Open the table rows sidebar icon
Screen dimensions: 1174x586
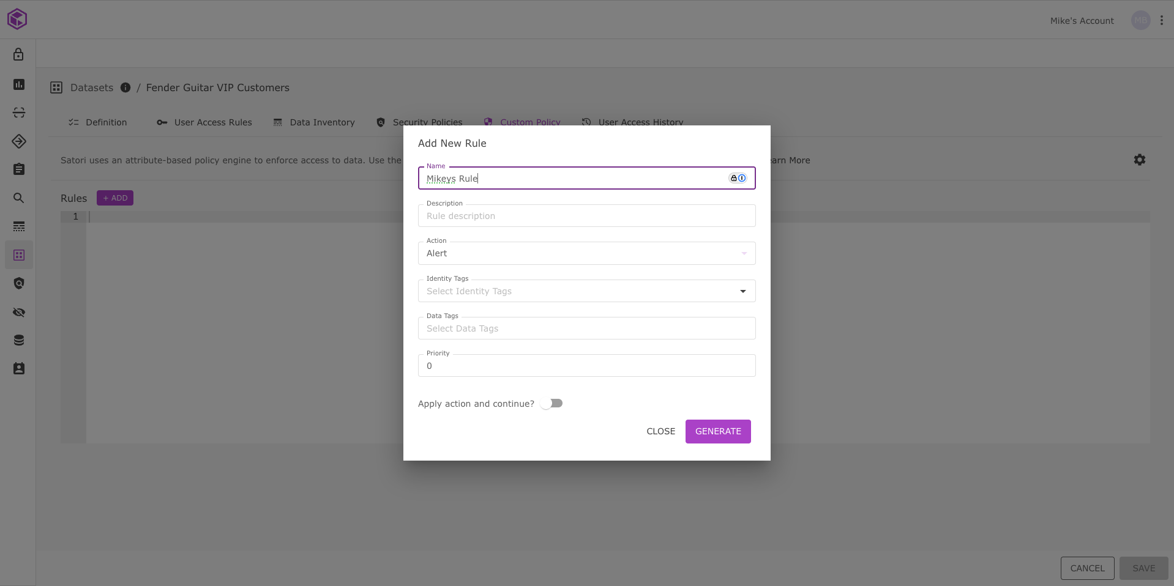click(x=19, y=226)
